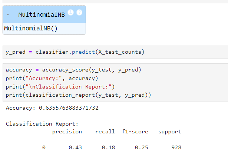228x153 pixels.
Task: Click the MultinomialNB() parameters text
Action: (31, 29)
